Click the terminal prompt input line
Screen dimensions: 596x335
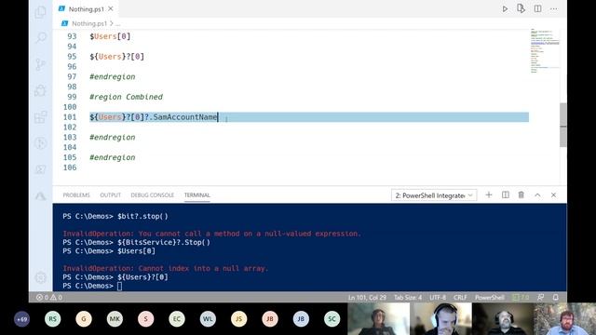pos(92,286)
